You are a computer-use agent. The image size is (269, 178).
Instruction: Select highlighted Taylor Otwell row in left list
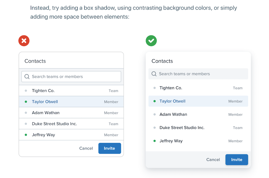71,102
